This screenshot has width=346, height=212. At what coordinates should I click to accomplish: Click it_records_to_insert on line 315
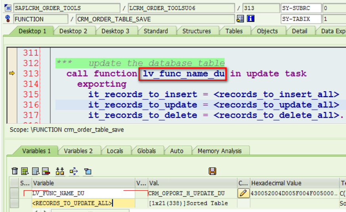point(142,94)
